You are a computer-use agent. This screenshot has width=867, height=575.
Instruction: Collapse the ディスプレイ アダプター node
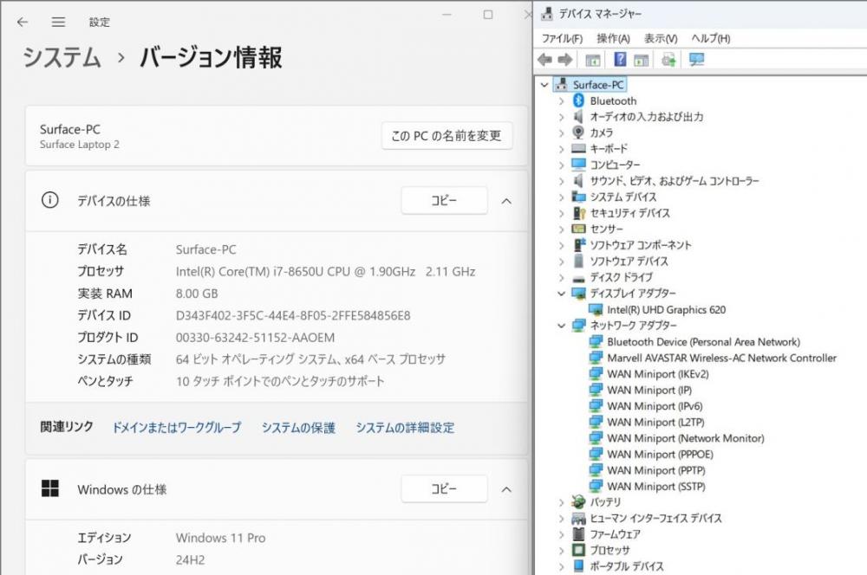pos(561,294)
